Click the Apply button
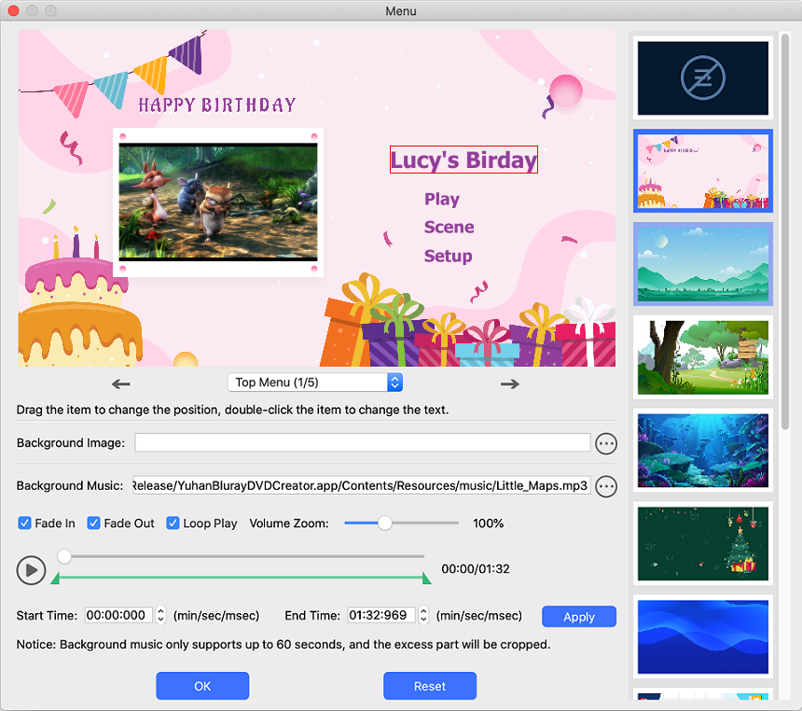Image resolution: width=802 pixels, height=711 pixels. coord(579,617)
